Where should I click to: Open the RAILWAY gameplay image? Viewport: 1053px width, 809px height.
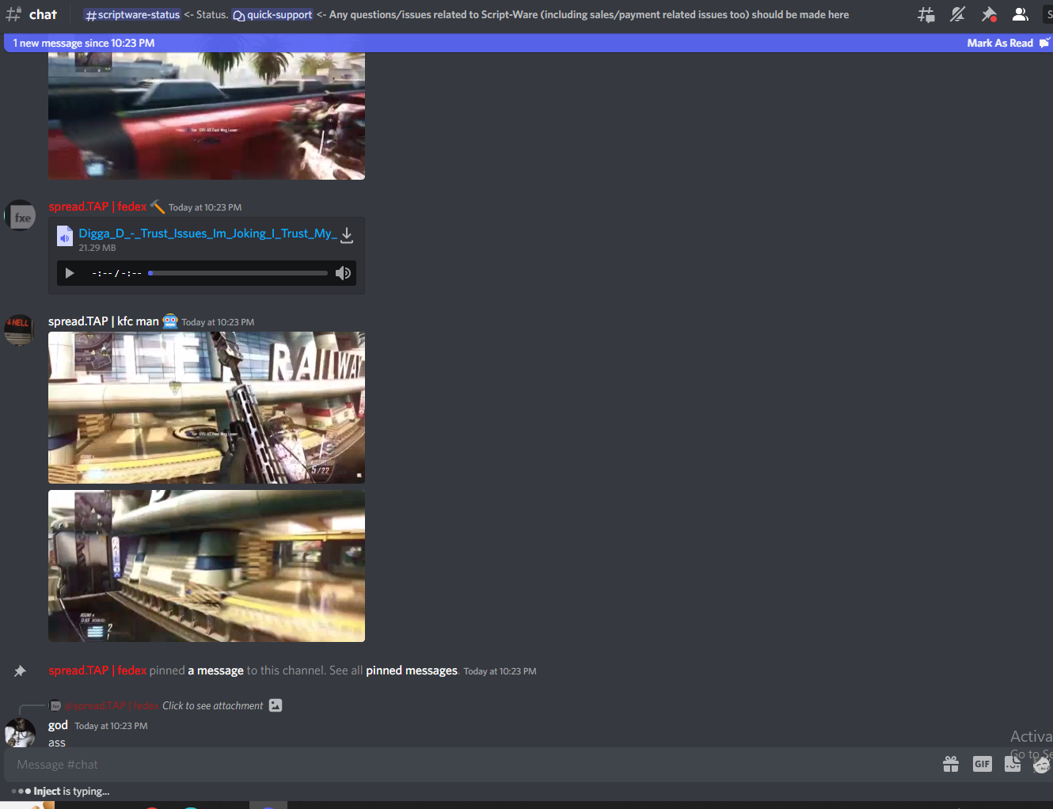click(207, 408)
